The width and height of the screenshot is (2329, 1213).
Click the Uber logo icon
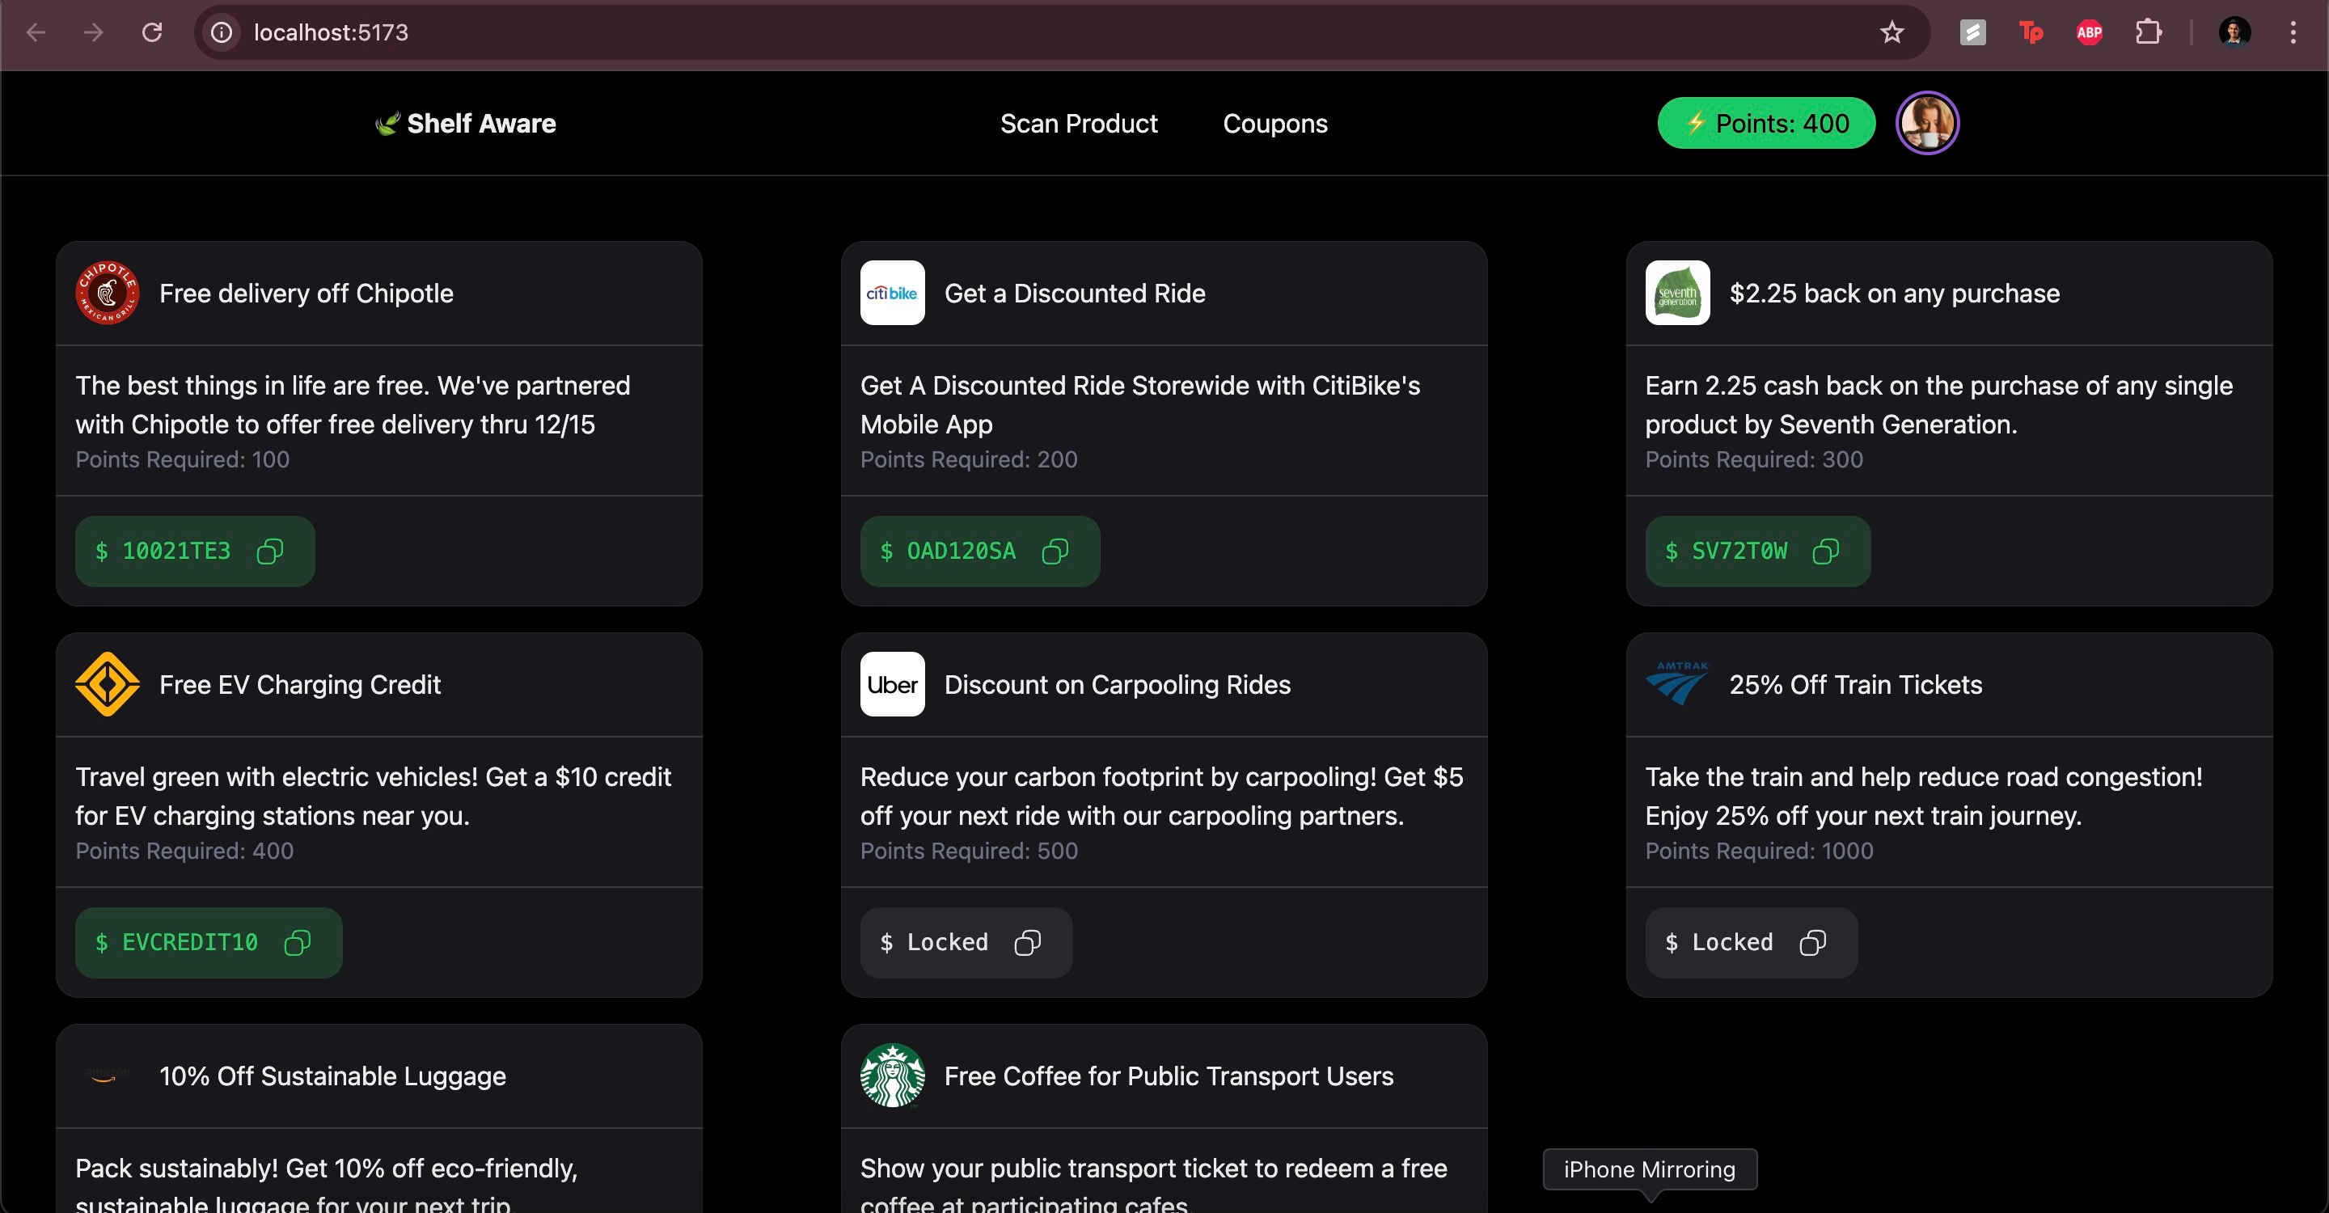point(891,684)
